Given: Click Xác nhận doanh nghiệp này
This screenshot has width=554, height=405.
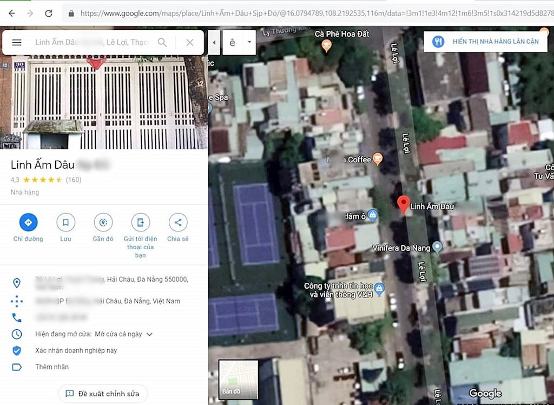Looking at the screenshot, I should [76, 350].
